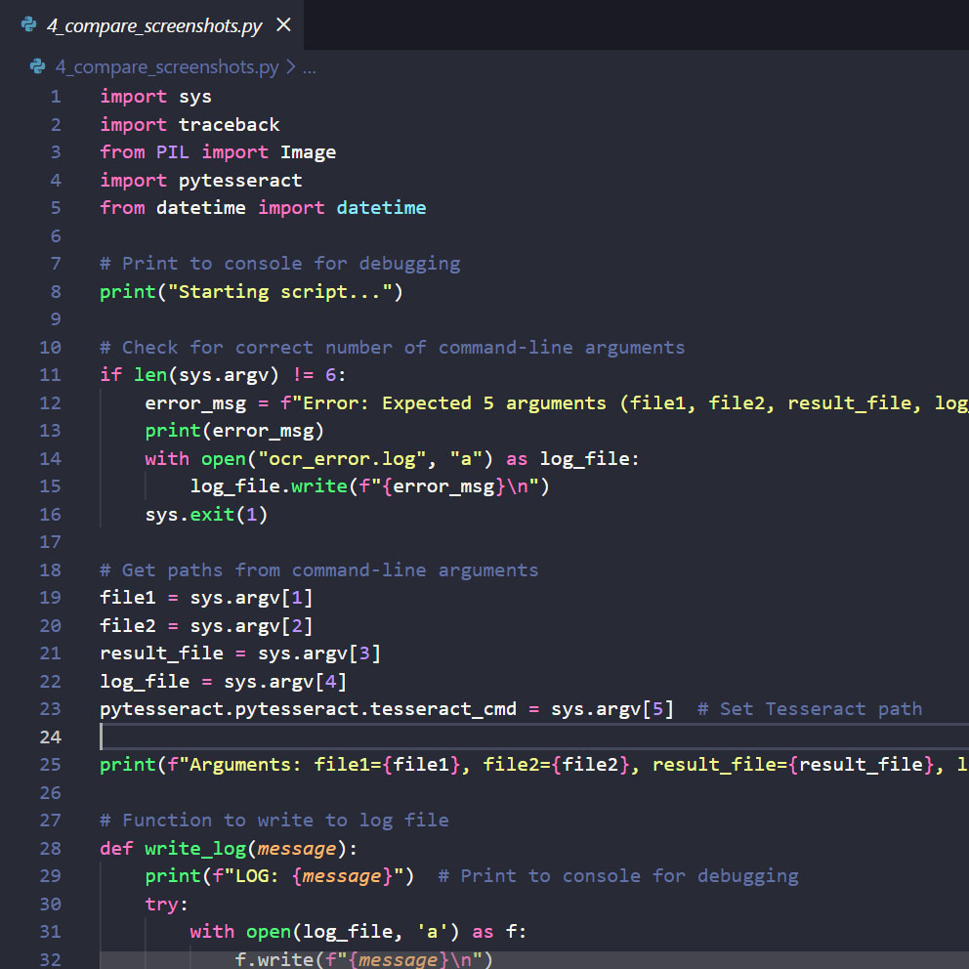Screen dimensions: 969x969
Task: Click "pytesseract" on the line 4 import
Action: [239, 181]
